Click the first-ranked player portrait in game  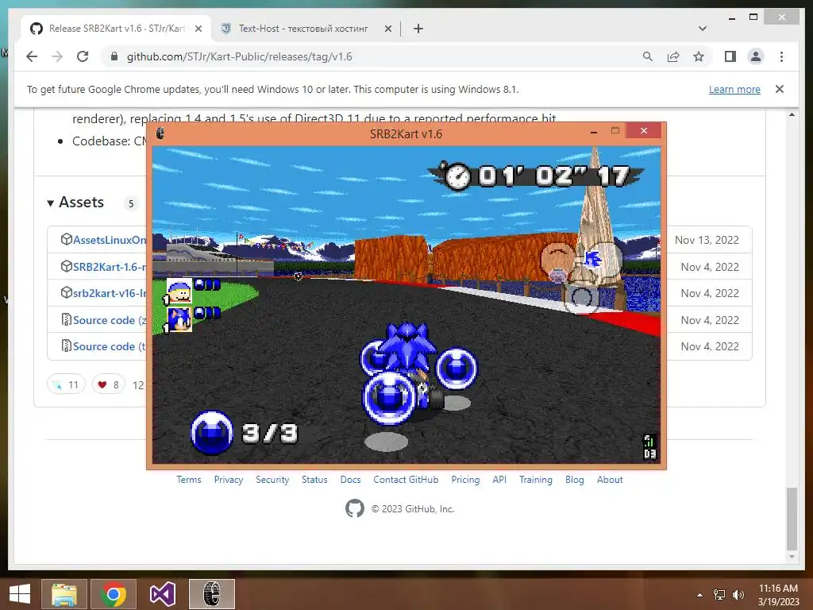[179, 291]
